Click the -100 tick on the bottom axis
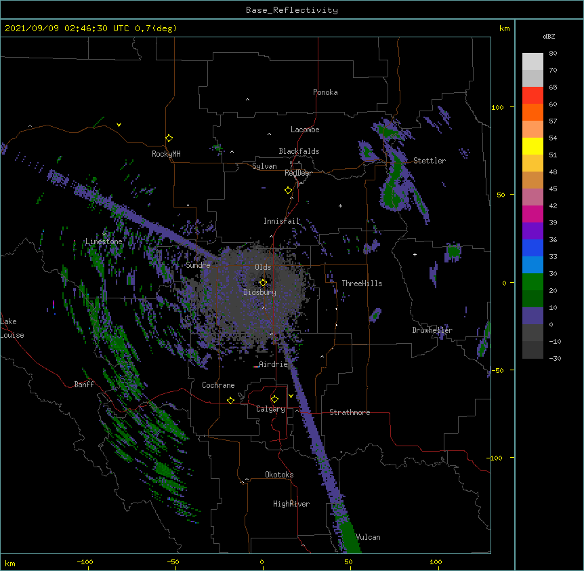The image size is (584, 571). [x=85, y=562]
